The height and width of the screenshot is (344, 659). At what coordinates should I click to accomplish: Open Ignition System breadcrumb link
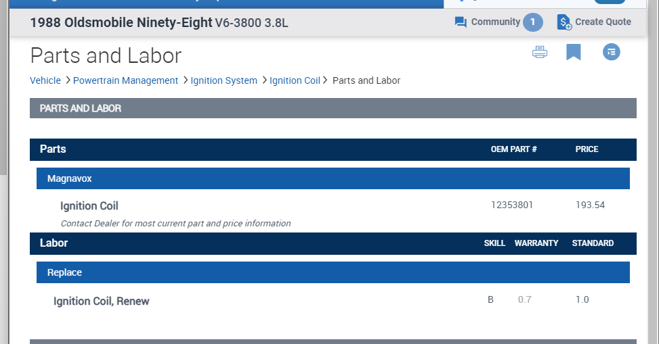point(224,80)
